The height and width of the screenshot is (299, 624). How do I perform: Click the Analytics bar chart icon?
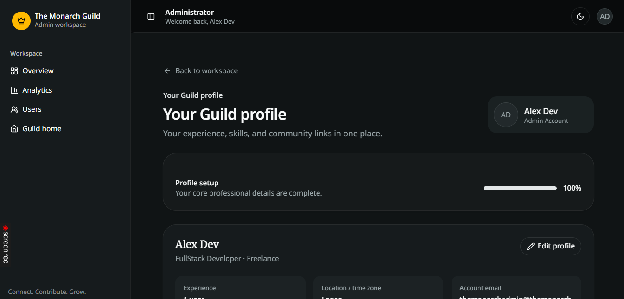[14, 90]
